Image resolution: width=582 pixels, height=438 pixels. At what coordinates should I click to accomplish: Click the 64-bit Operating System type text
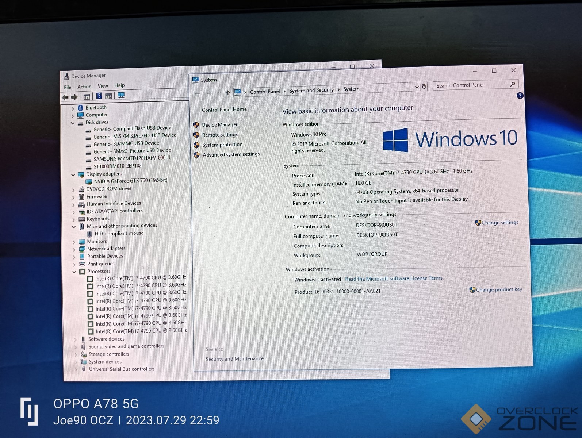407,191
